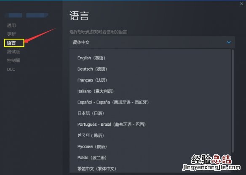The image size is (246, 175).
Task: Open the 测试版 tab
Action: coord(13,52)
